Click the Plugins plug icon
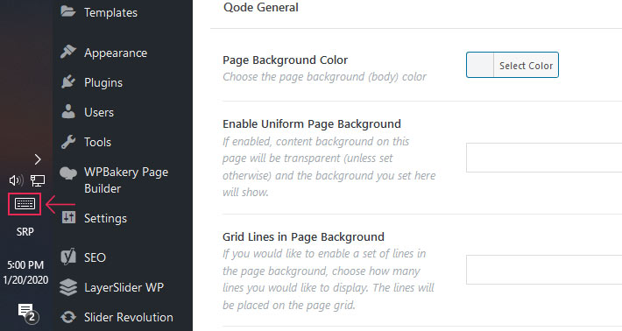622x331 pixels. 68,82
